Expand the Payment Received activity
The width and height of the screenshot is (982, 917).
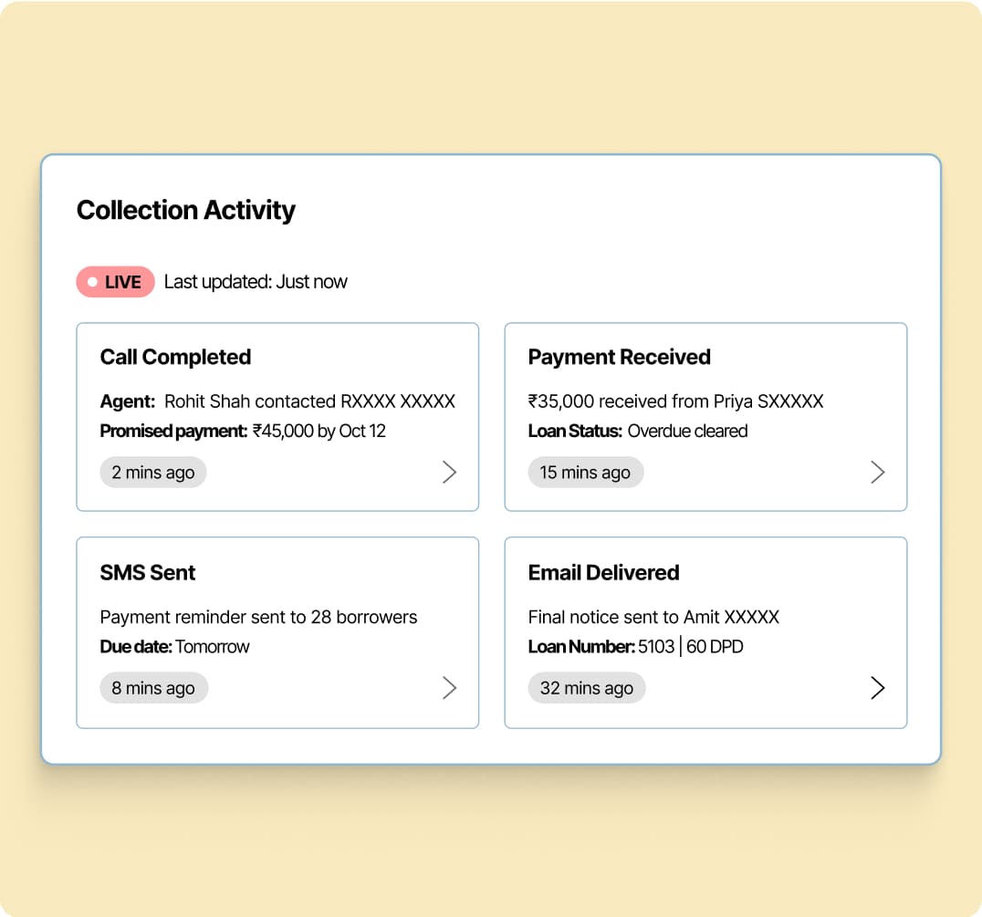point(877,472)
